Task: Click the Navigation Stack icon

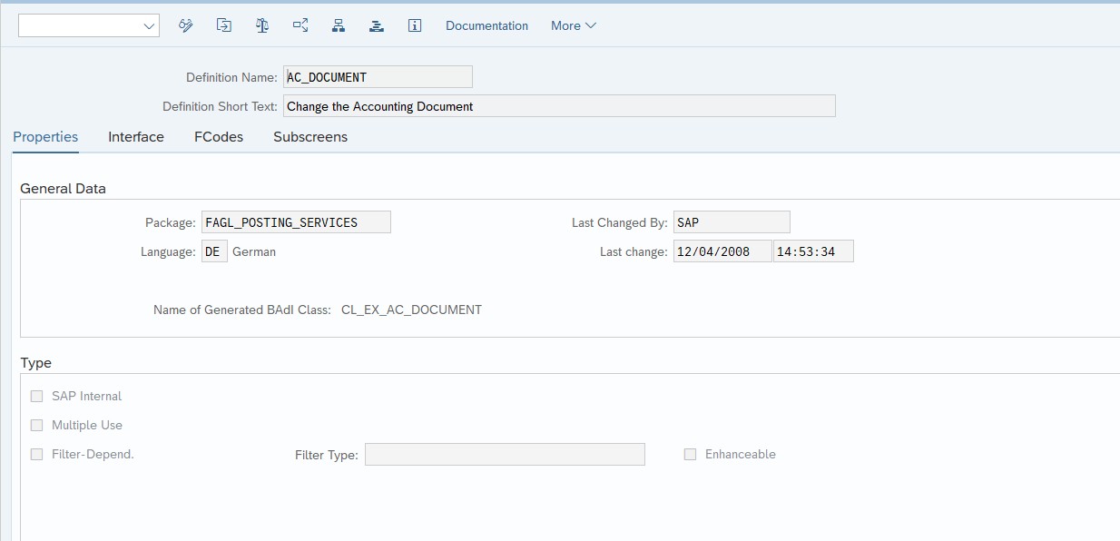Action: 377,25
